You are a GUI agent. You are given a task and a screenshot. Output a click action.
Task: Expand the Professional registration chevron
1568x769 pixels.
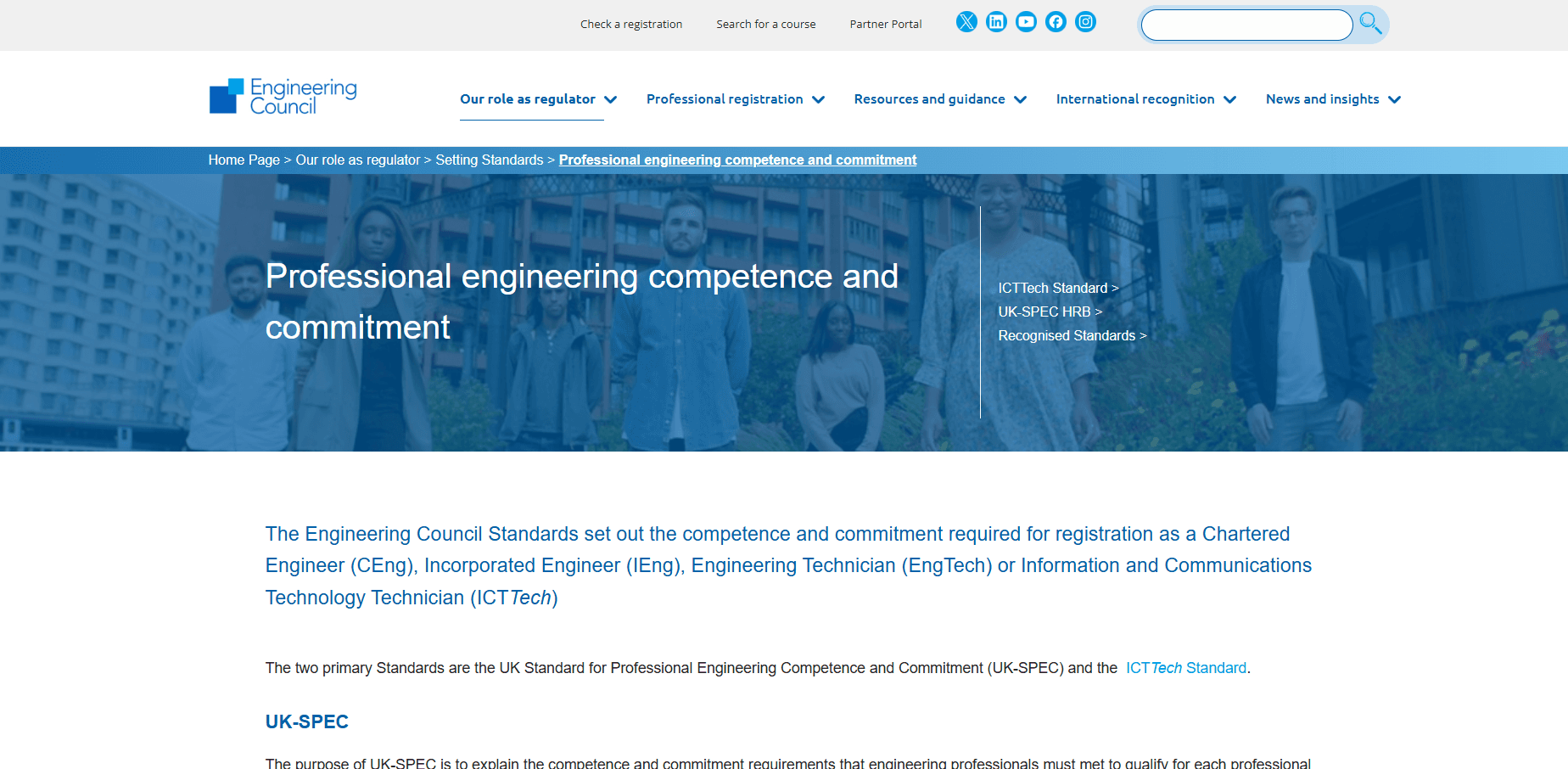(x=818, y=99)
